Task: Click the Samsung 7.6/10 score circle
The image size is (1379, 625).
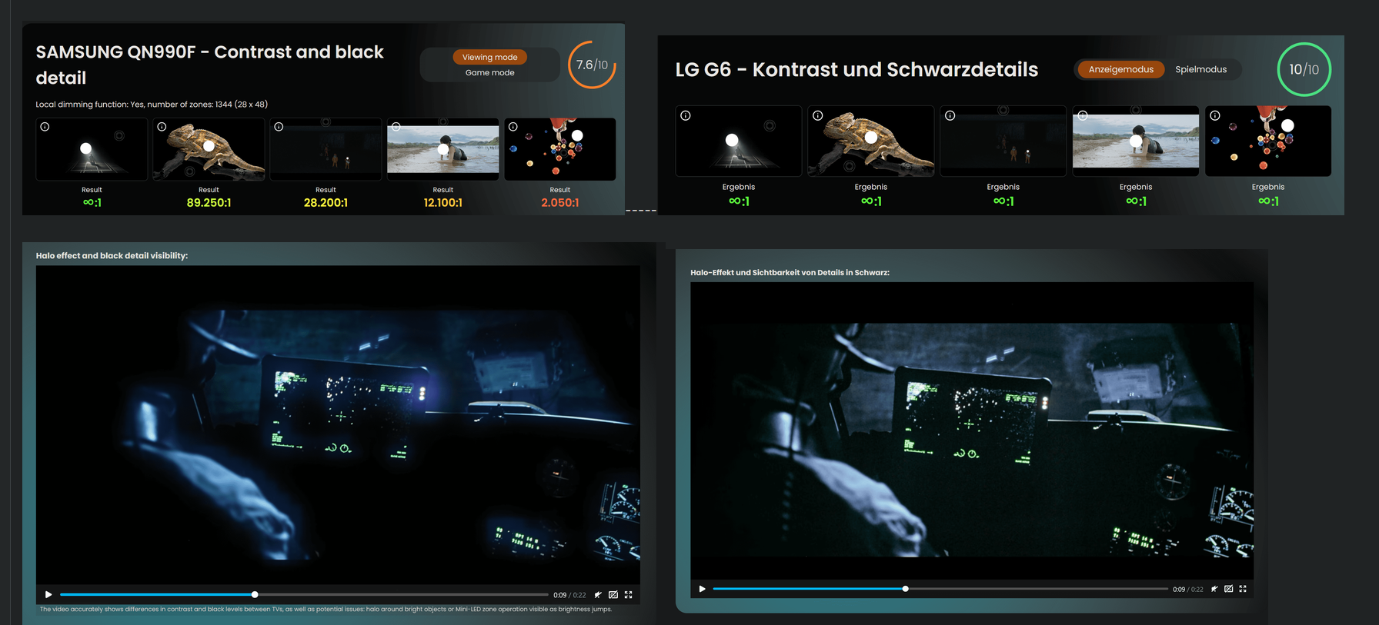Action: pyautogui.click(x=592, y=65)
